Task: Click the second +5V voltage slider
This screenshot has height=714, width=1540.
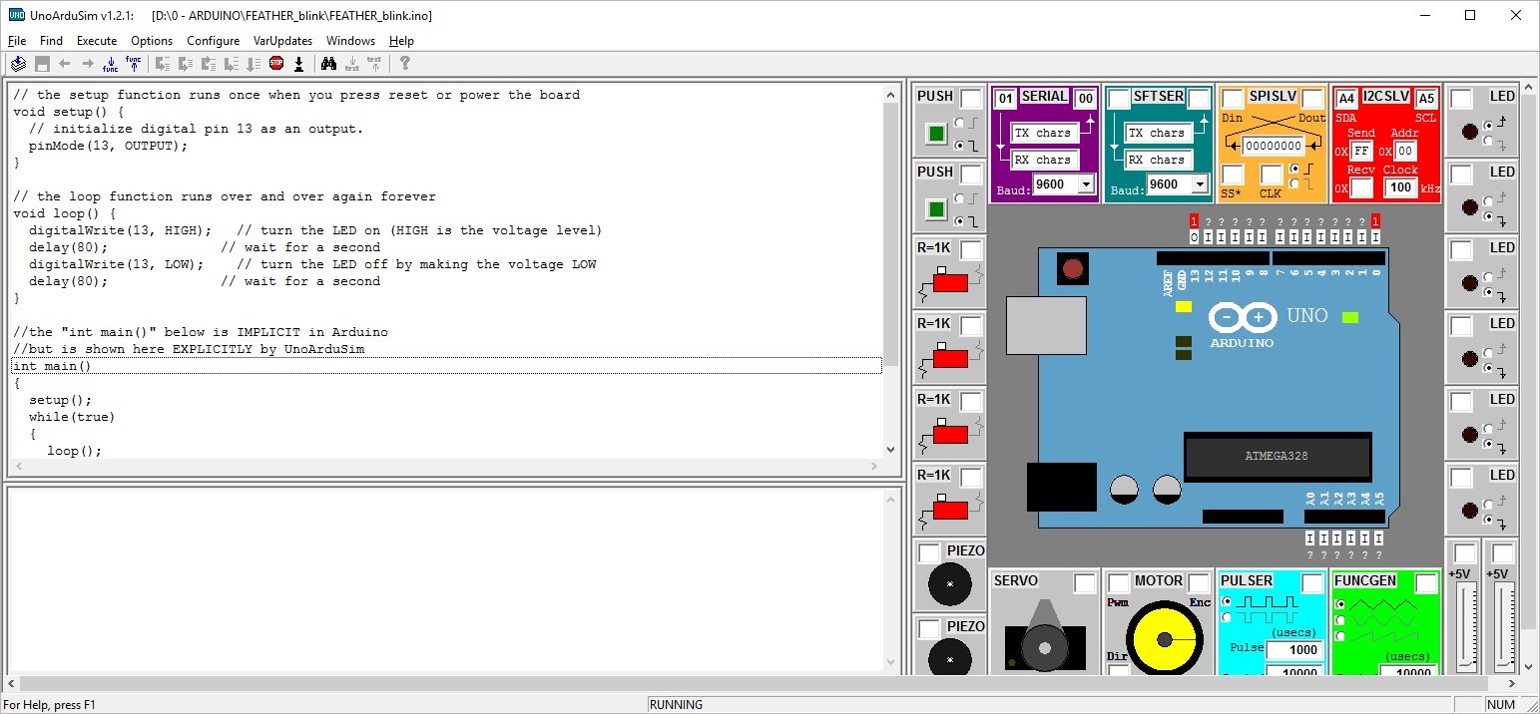Action: [x=1503, y=628]
